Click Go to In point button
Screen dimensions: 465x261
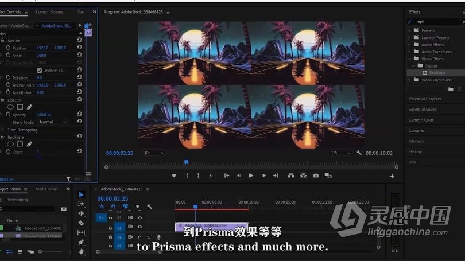point(227,176)
